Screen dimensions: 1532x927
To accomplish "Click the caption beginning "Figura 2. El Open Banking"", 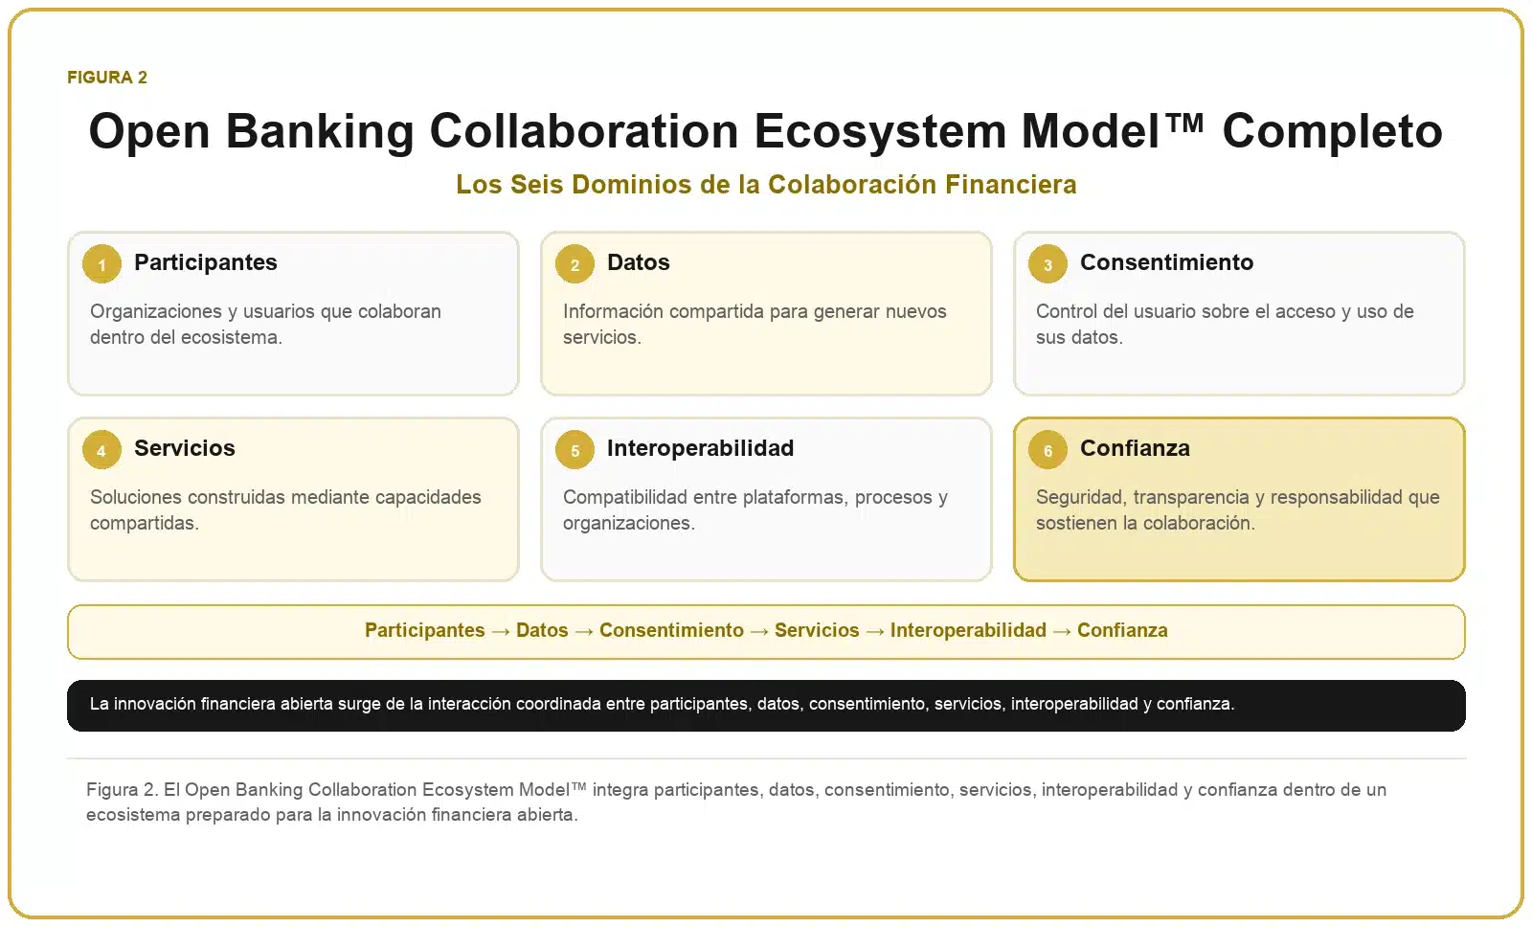I will coord(736,802).
